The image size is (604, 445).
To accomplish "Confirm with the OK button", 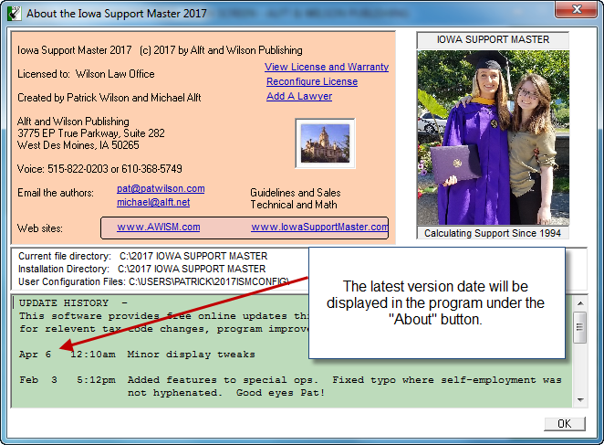I will tap(565, 424).
